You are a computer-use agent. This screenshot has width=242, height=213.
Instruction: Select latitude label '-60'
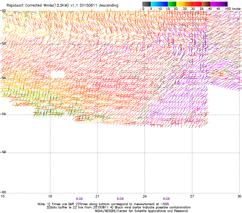pyautogui.click(x=3, y=192)
